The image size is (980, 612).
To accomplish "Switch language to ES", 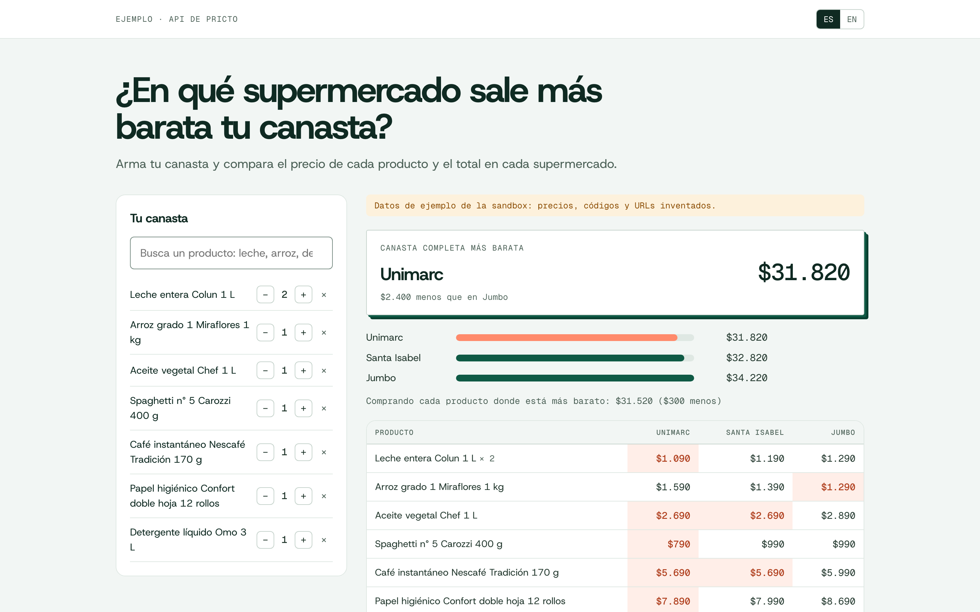I will [828, 19].
